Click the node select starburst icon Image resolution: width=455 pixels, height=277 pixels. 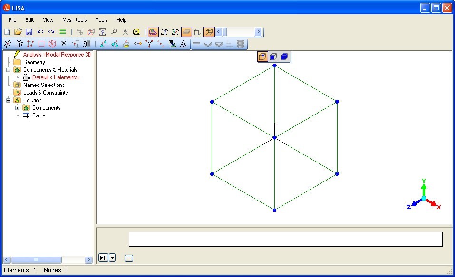pos(8,44)
